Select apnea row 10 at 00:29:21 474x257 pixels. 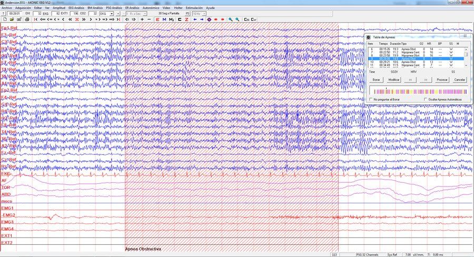pos(416,62)
